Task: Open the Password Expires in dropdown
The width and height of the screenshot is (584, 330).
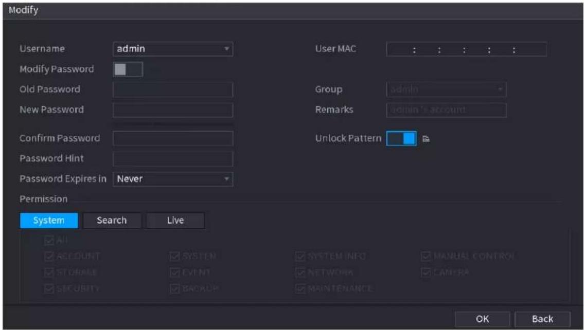Action: [x=173, y=179]
